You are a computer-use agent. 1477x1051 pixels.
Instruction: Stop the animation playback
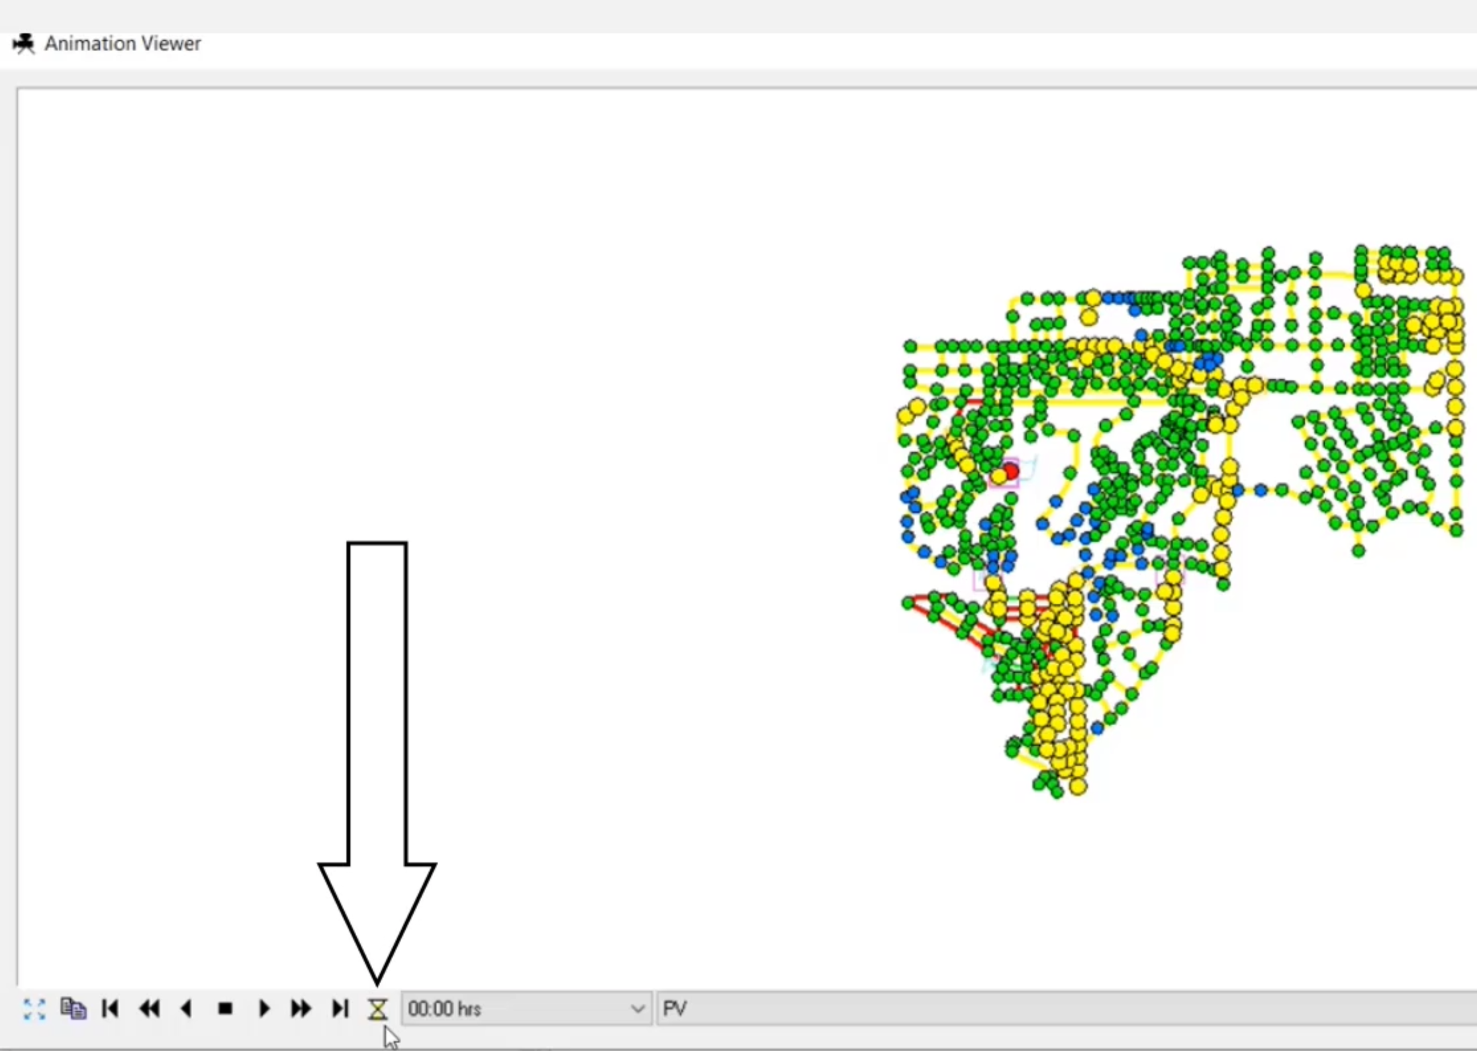225,1009
